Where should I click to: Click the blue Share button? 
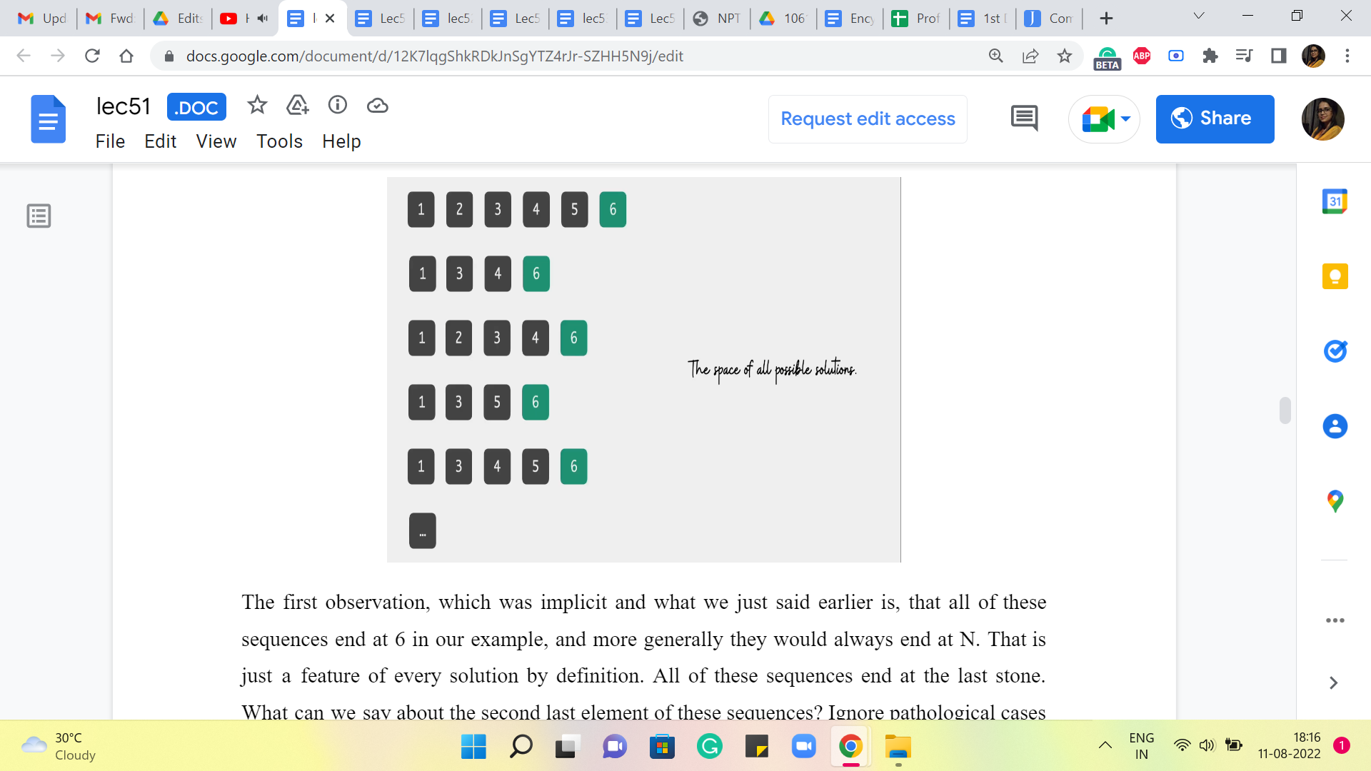(1215, 119)
